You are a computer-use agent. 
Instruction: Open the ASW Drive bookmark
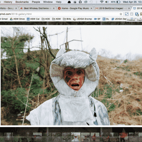pyautogui.click(x=17, y=19)
